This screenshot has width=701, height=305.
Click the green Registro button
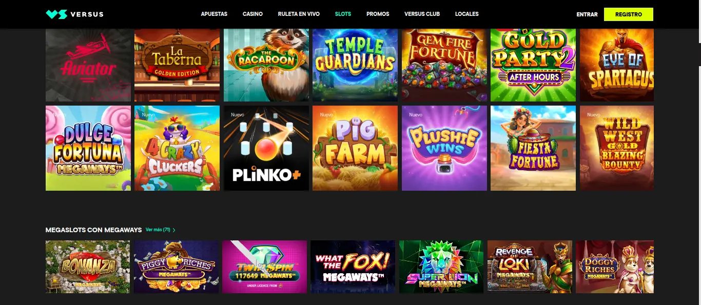(629, 14)
